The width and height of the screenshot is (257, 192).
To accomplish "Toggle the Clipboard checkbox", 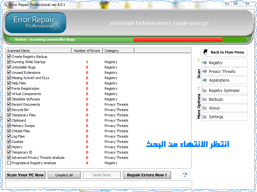I will click(x=9, y=120).
